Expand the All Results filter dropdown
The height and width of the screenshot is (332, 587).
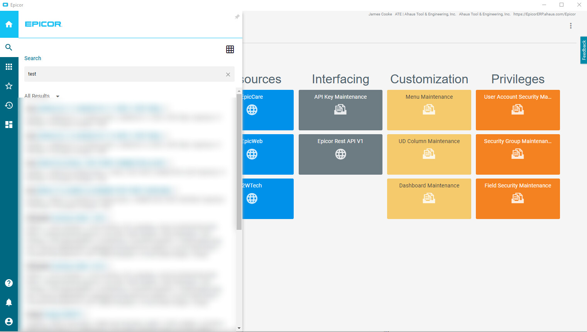pyautogui.click(x=58, y=96)
